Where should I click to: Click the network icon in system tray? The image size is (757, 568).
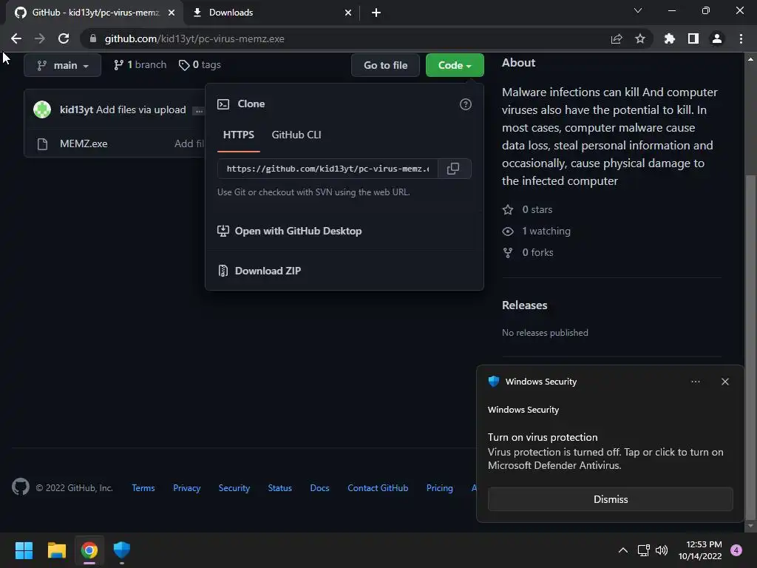pyautogui.click(x=644, y=550)
